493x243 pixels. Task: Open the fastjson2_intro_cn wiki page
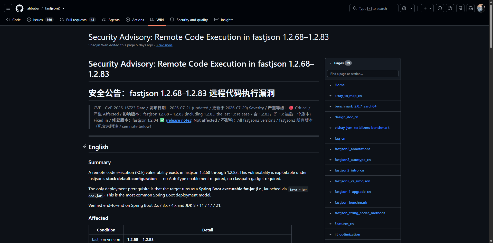[x=349, y=170]
